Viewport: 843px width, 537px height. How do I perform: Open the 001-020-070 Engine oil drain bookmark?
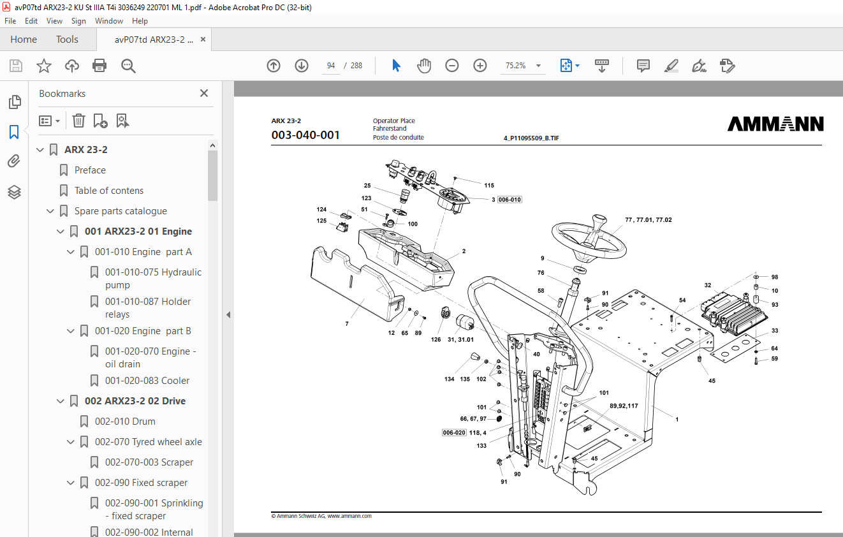point(150,358)
